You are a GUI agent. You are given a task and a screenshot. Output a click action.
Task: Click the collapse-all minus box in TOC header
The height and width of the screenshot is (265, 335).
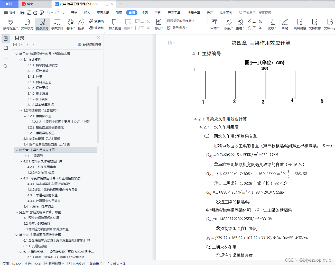pyautogui.click(x=33, y=45)
